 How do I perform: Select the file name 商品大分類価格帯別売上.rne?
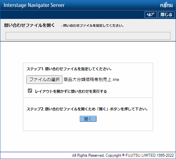(91, 80)
